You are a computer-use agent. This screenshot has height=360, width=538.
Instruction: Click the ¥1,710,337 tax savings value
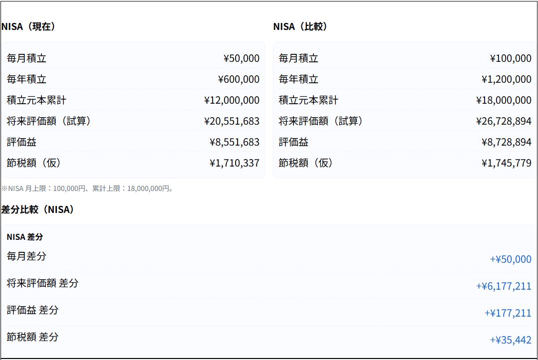pos(235,163)
